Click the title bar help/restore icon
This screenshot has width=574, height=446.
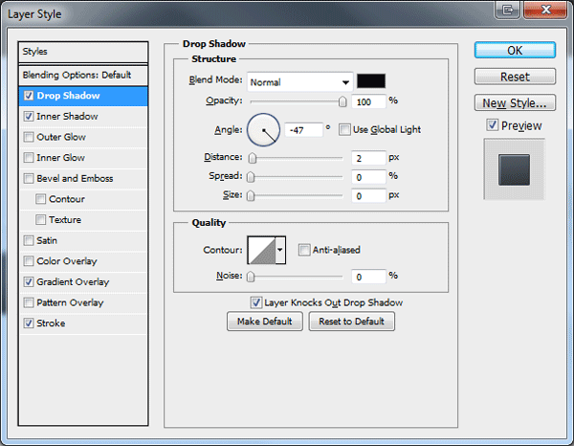pyautogui.click(x=507, y=10)
